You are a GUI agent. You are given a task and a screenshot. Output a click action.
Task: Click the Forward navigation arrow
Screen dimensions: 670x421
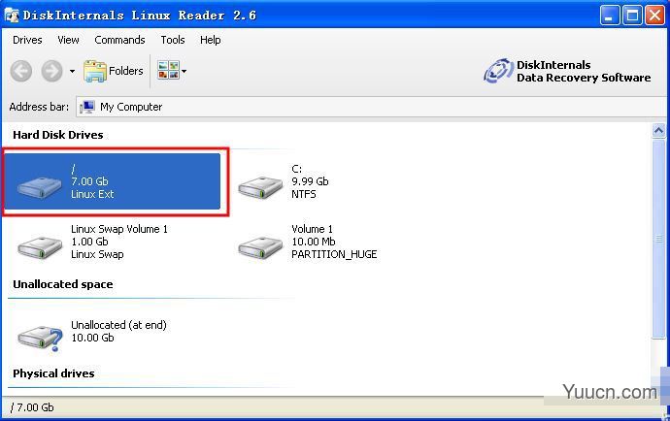point(52,71)
